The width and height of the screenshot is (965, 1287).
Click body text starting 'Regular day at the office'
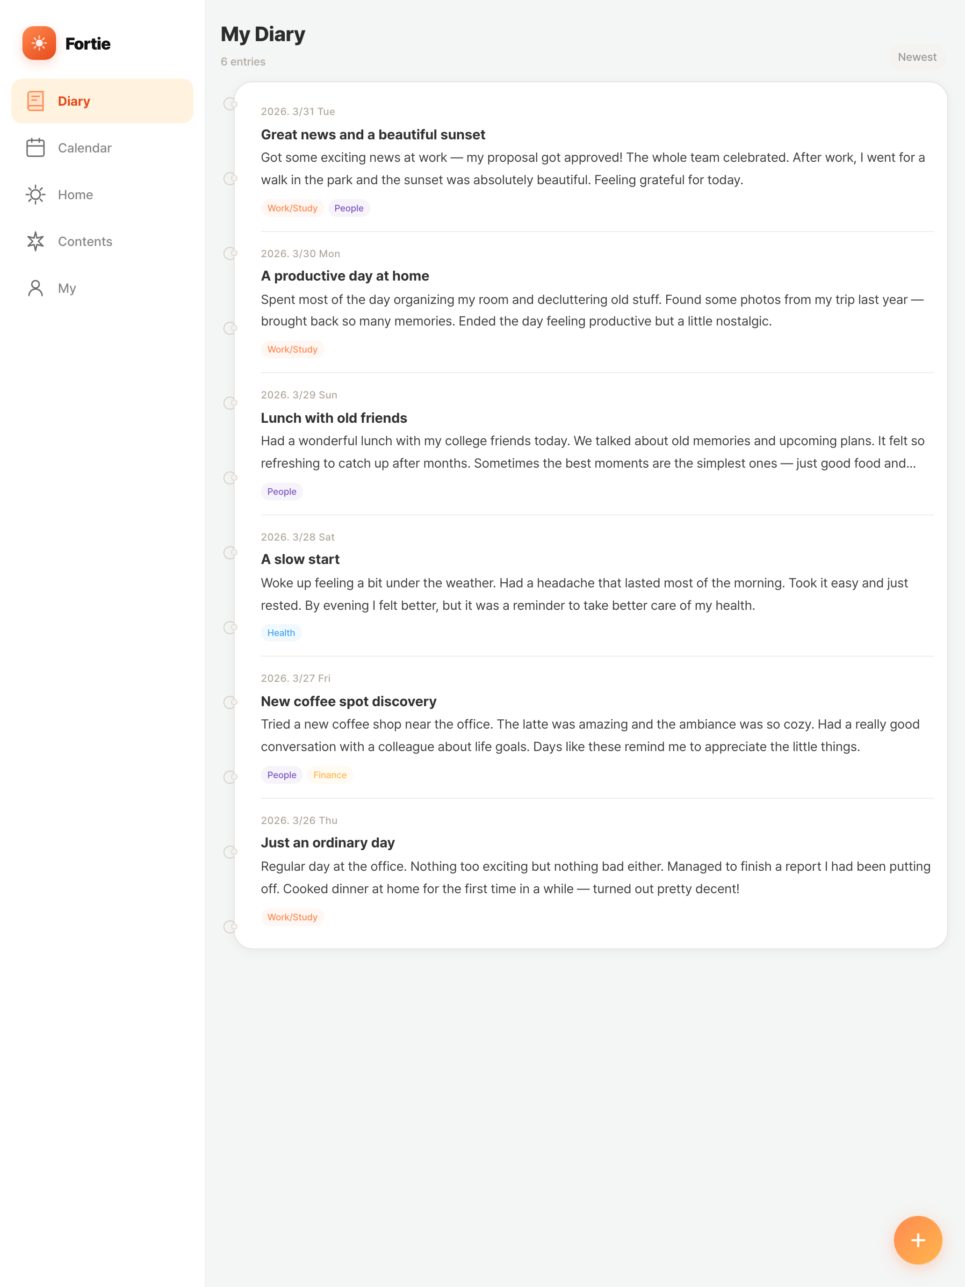coord(596,877)
